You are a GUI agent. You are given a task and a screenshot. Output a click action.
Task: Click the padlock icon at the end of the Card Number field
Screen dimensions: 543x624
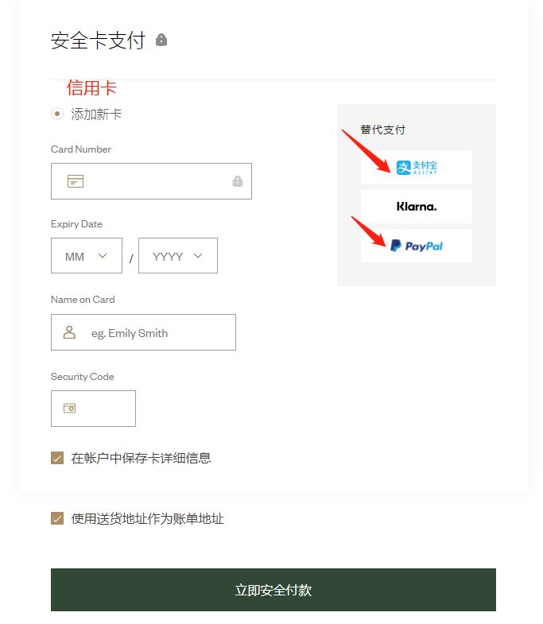pos(238,181)
